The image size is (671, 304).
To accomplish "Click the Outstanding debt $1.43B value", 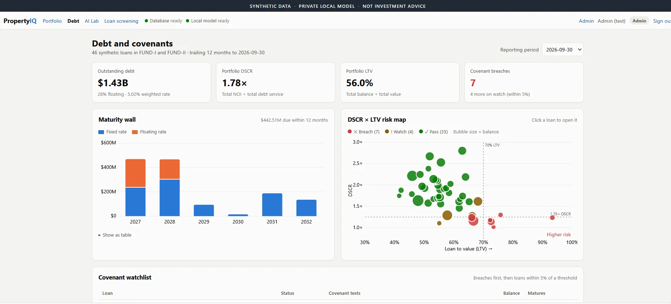I will [x=113, y=83].
